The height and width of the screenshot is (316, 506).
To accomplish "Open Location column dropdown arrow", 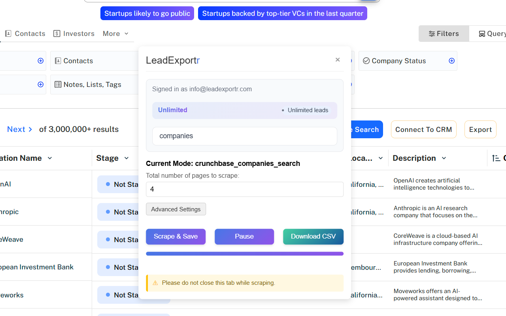I will click(381, 158).
